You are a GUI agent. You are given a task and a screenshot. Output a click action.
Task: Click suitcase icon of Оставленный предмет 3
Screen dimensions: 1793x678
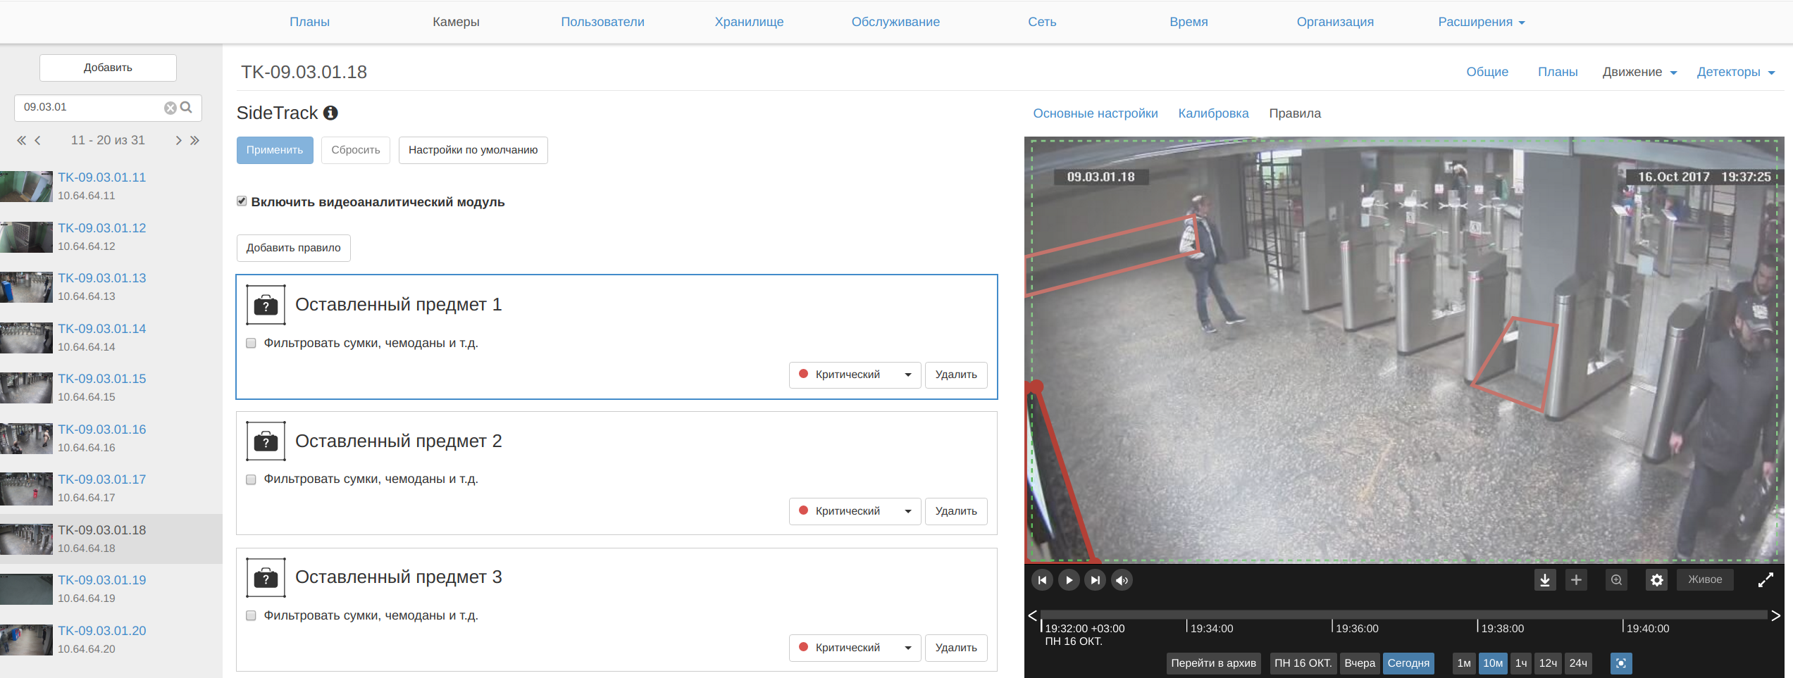click(266, 578)
